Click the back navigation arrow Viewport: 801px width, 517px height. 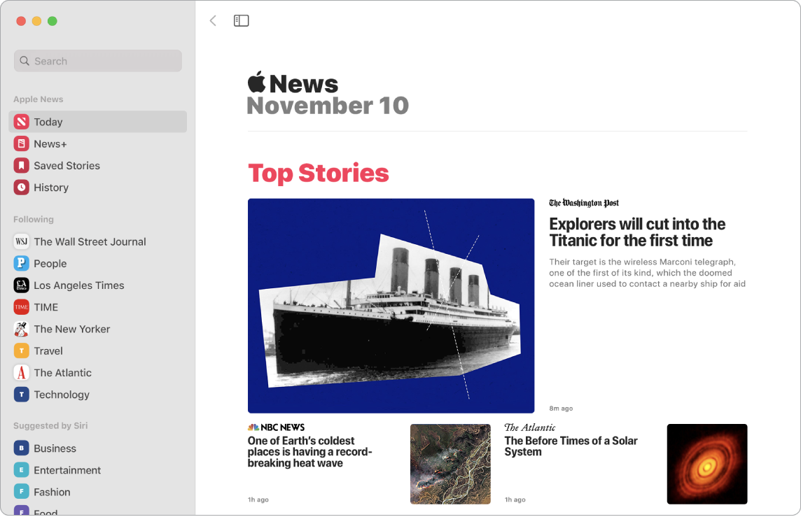(213, 20)
